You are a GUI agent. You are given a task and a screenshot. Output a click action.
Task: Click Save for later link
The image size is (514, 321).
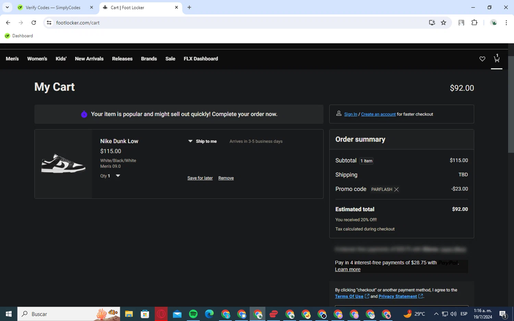(x=200, y=178)
